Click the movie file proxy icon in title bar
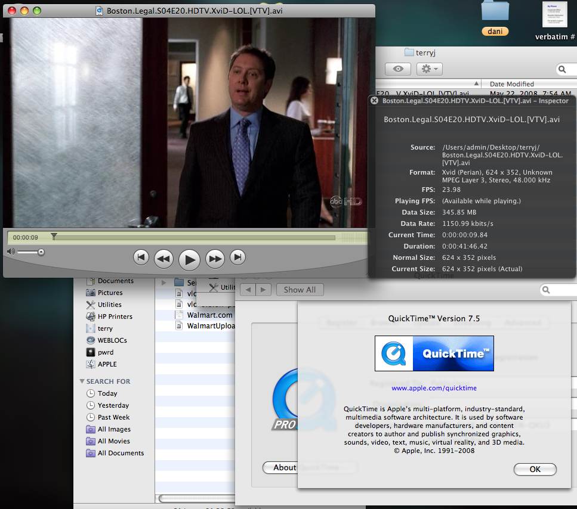 pos(100,11)
